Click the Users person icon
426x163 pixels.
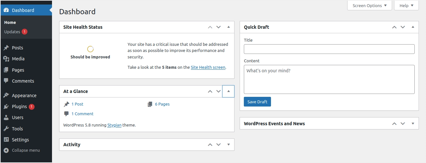click(6, 117)
